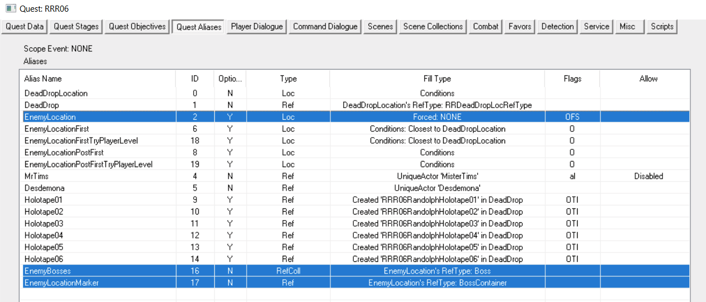Go to the Quest Objectives tab
This screenshot has width=706, height=302.
[x=137, y=26]
